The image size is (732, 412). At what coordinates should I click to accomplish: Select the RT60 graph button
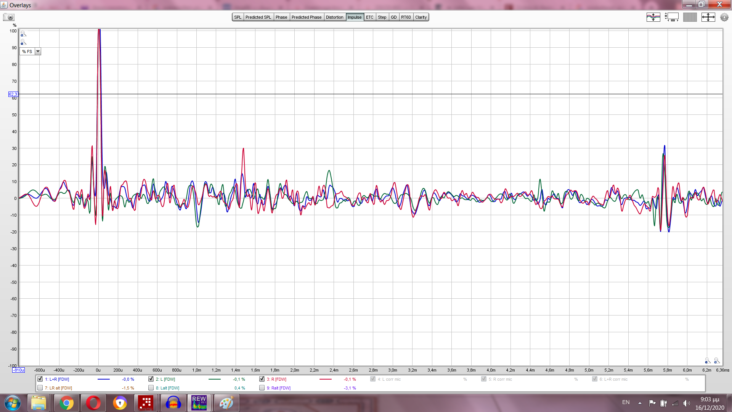[406, 17]
